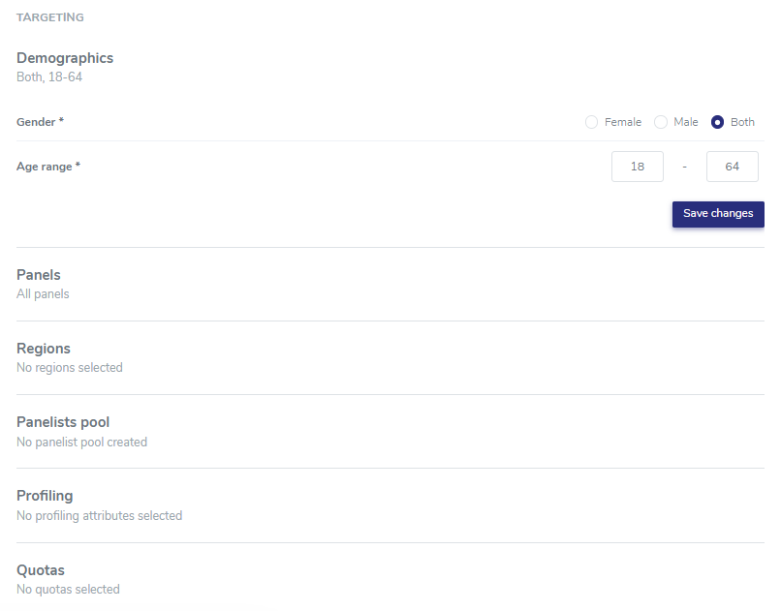Screen dimensions: 781x611
Task: Select the Both gender radio button
Action: [718, 122]
